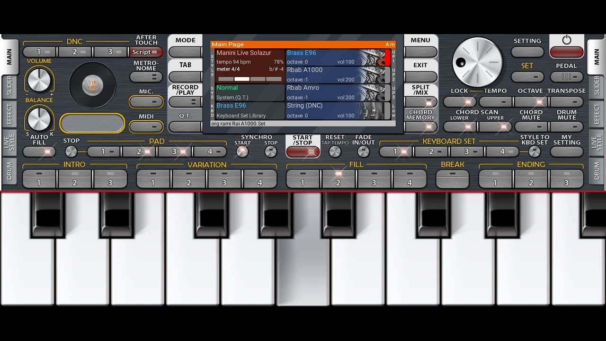Select Variation 4

(x=260, y=179)
